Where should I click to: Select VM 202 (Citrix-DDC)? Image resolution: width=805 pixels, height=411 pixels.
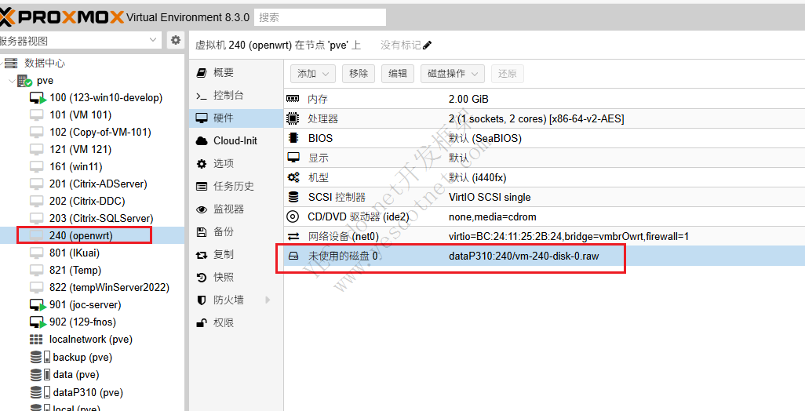[x=87, y=201]
